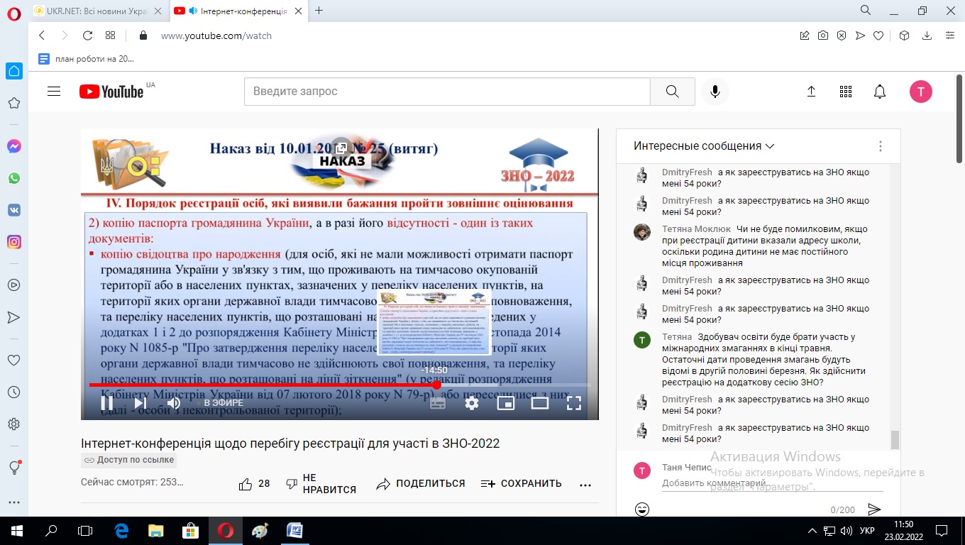Open YouTube notifications bell
The image size is (965, 545).
coord(879,92)
